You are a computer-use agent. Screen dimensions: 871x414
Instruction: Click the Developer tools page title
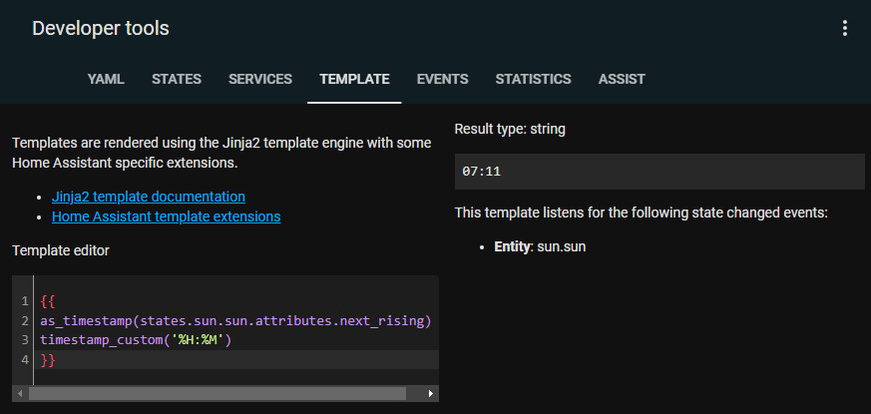(x=101, y=28)
